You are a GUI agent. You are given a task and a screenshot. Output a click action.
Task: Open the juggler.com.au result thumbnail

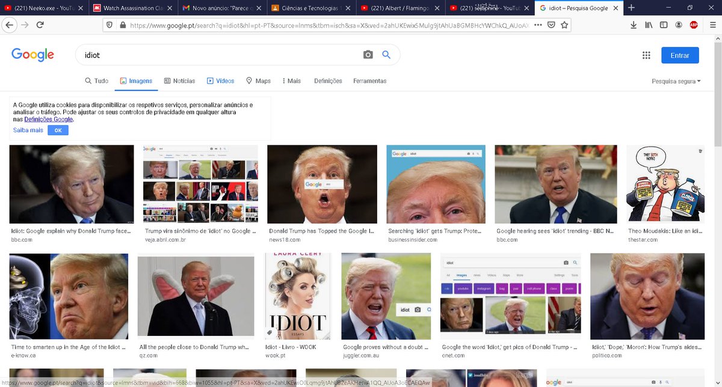click(x=386, y=297)
